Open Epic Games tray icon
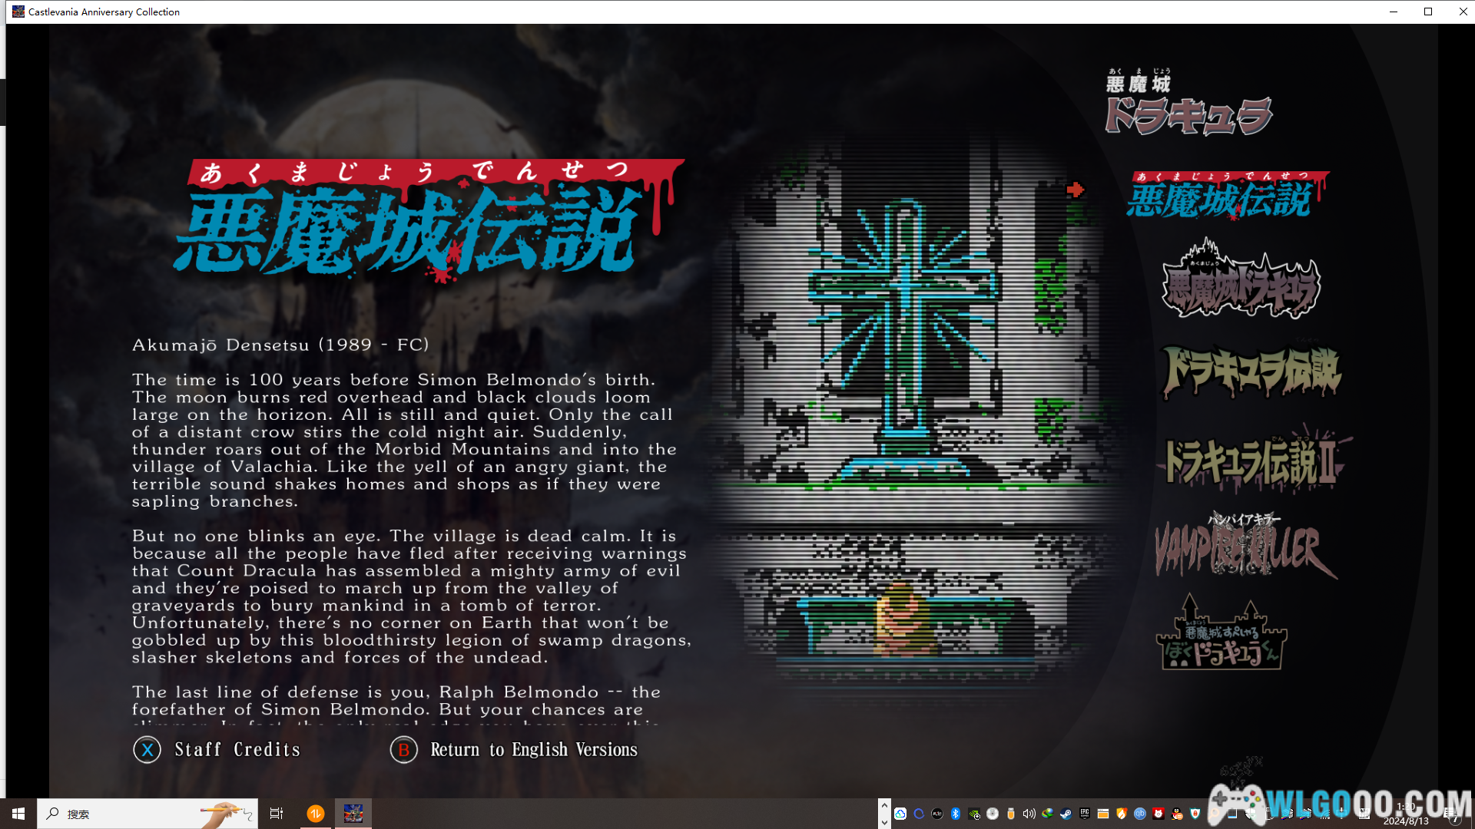This screenshot has height=829, width=1475. (1084, 814)
